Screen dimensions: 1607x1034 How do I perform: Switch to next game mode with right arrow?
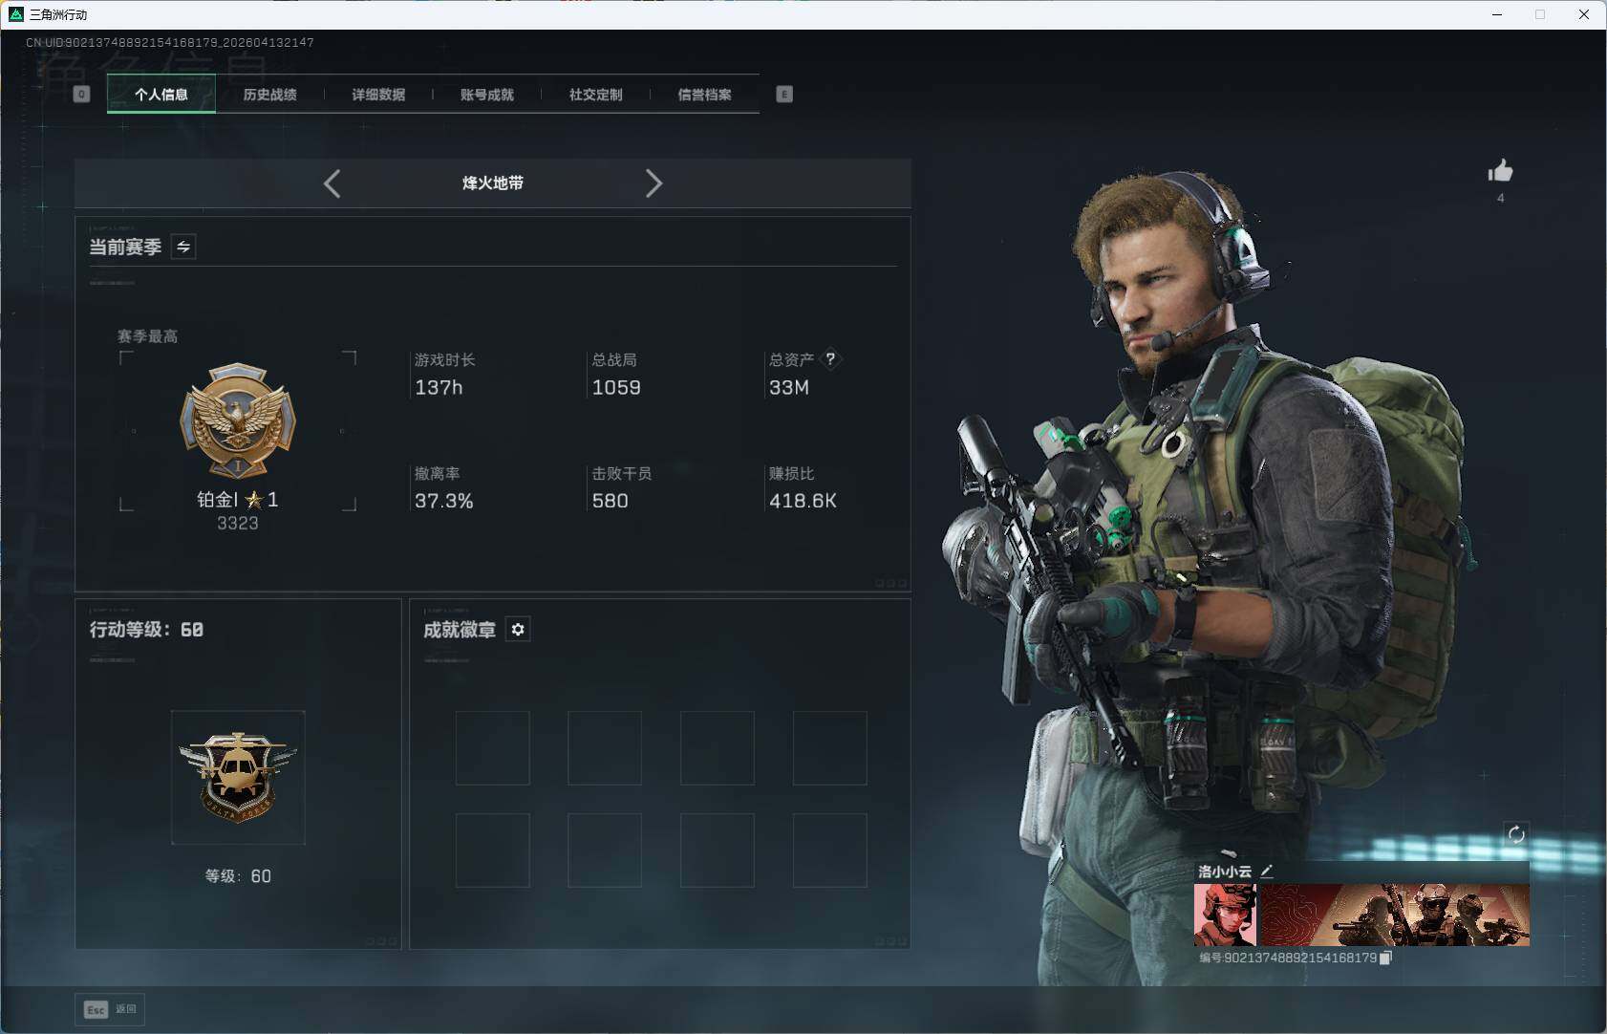coord(654,183)
